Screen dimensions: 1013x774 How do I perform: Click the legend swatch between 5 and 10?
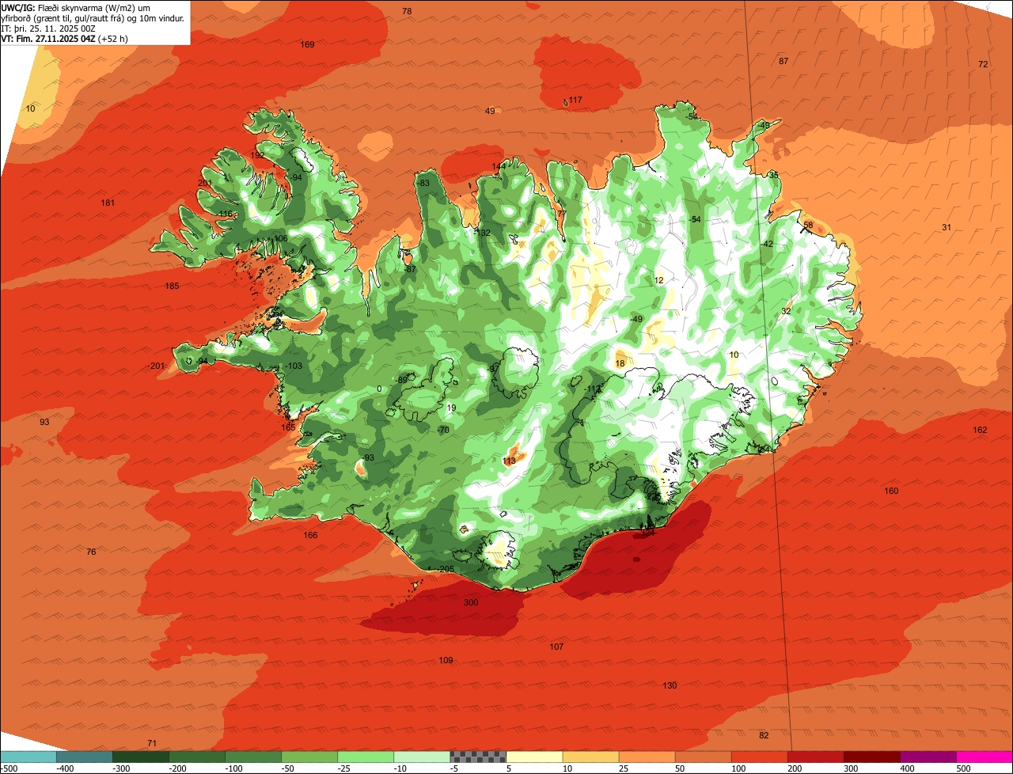pos(534,756)
